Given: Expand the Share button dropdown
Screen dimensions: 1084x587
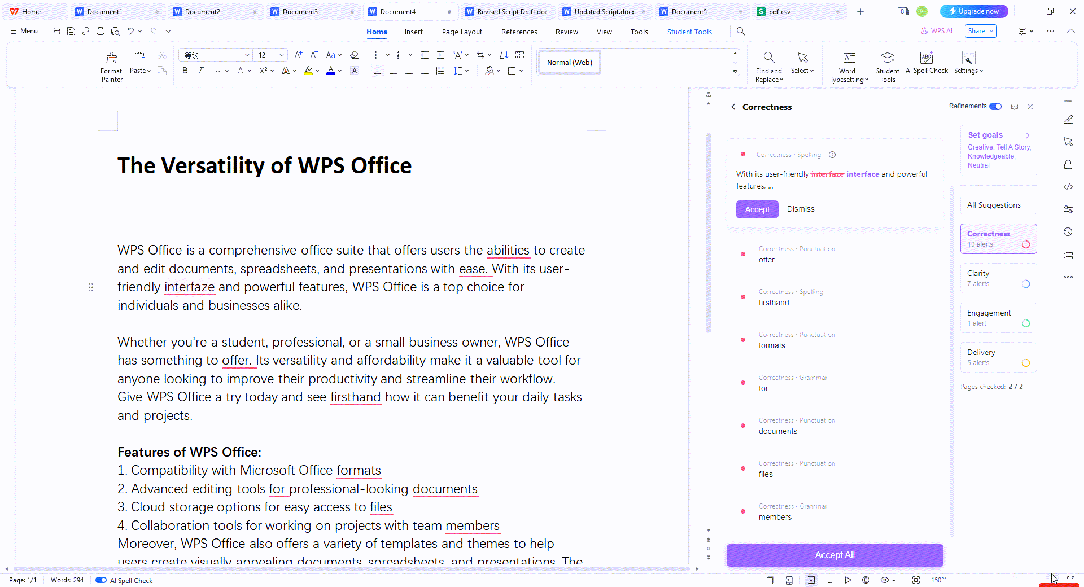Looking at the screenshot, I should point(991,32).
